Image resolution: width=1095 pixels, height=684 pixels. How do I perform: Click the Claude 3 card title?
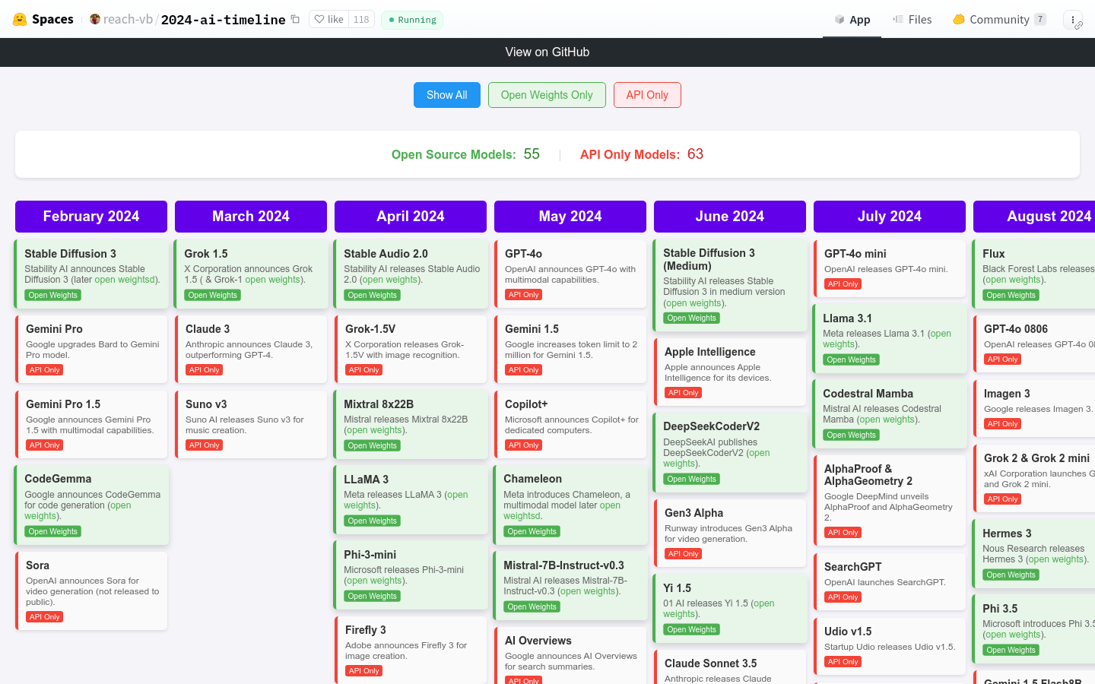tap(208, 329)
